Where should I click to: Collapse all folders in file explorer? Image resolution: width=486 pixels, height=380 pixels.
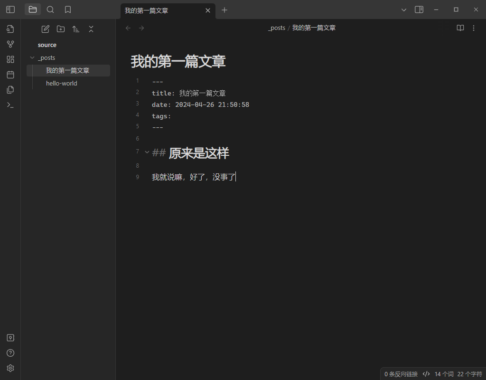91,29
